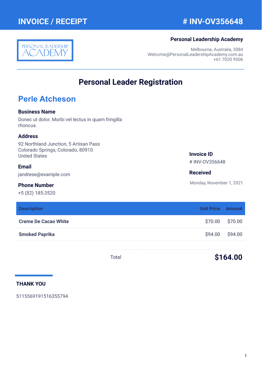Click the academy phone number +61 7020 9506
262x370 pixels.
click(x=228, y=60)
